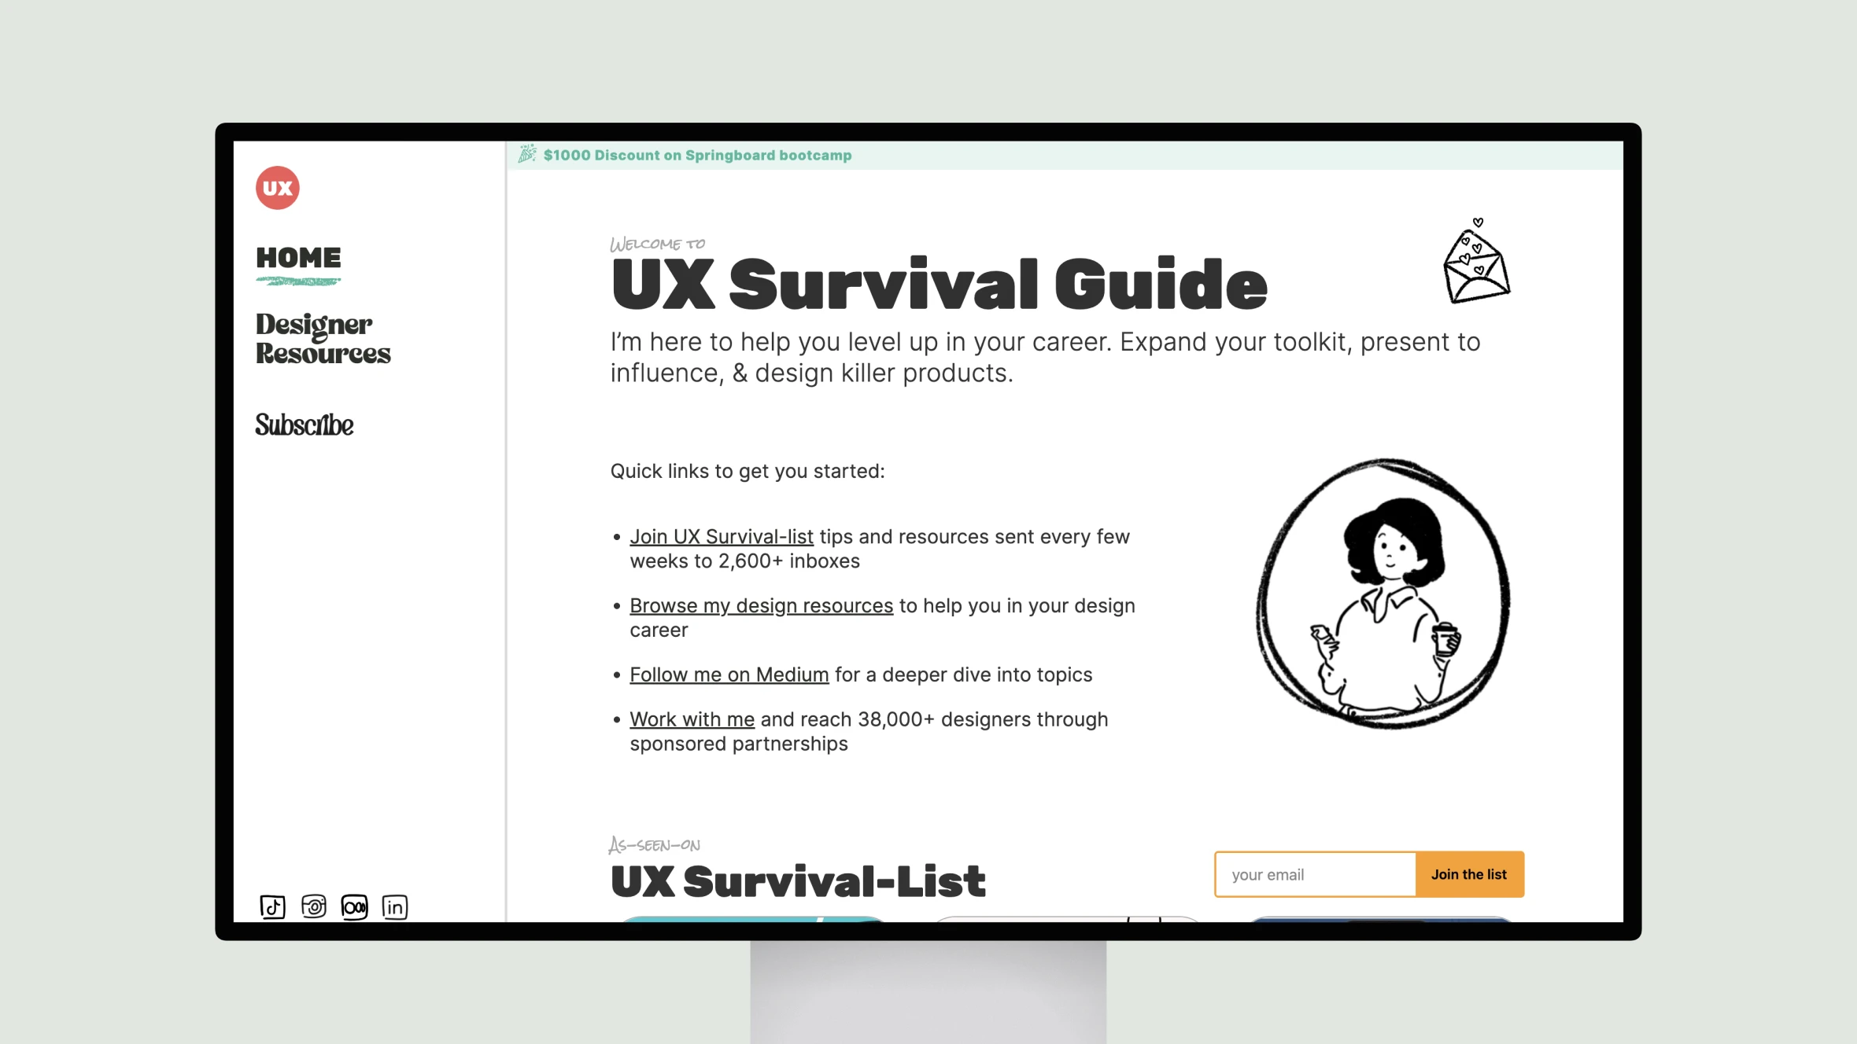This screenshot has height=1044, width=1857.
Task: Click Browse my design resources hyperlink
Action: click(x=762, y=605)
